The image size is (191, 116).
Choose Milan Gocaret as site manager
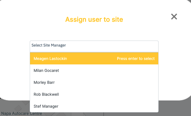[x=94, y=70]
